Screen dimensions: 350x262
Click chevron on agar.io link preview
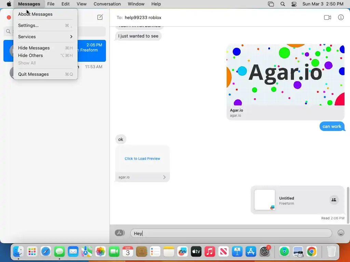click(x=164, y=177)
